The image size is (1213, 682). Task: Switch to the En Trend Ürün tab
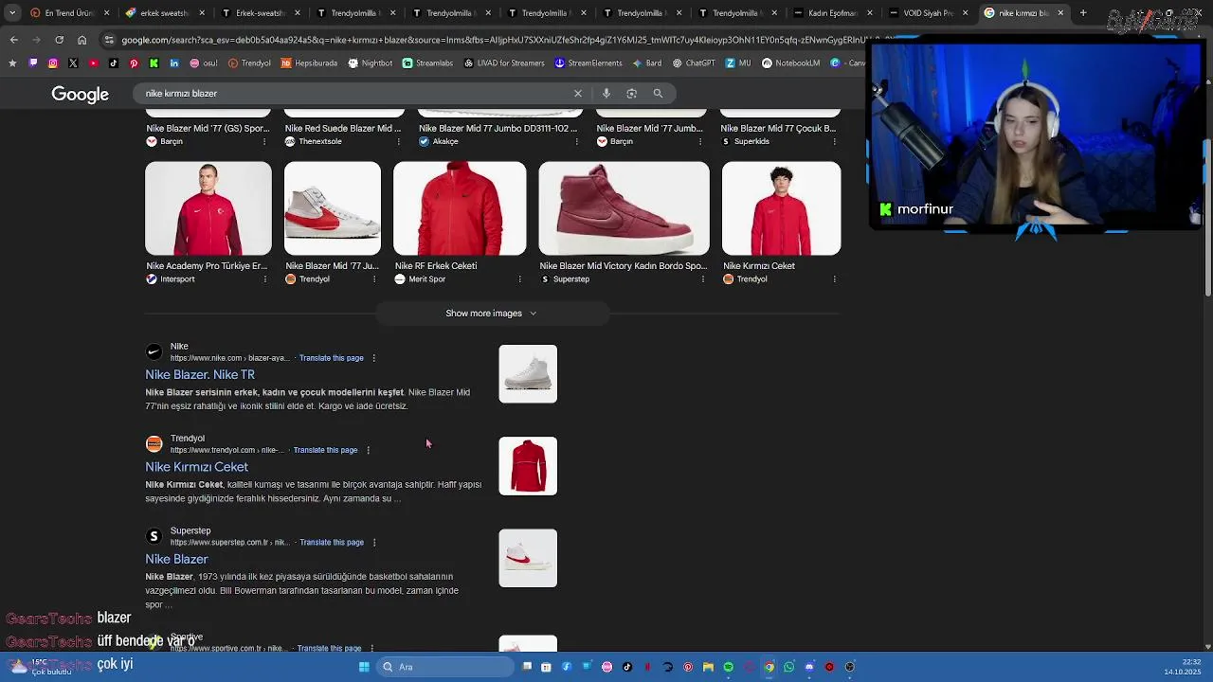[68, 13]
